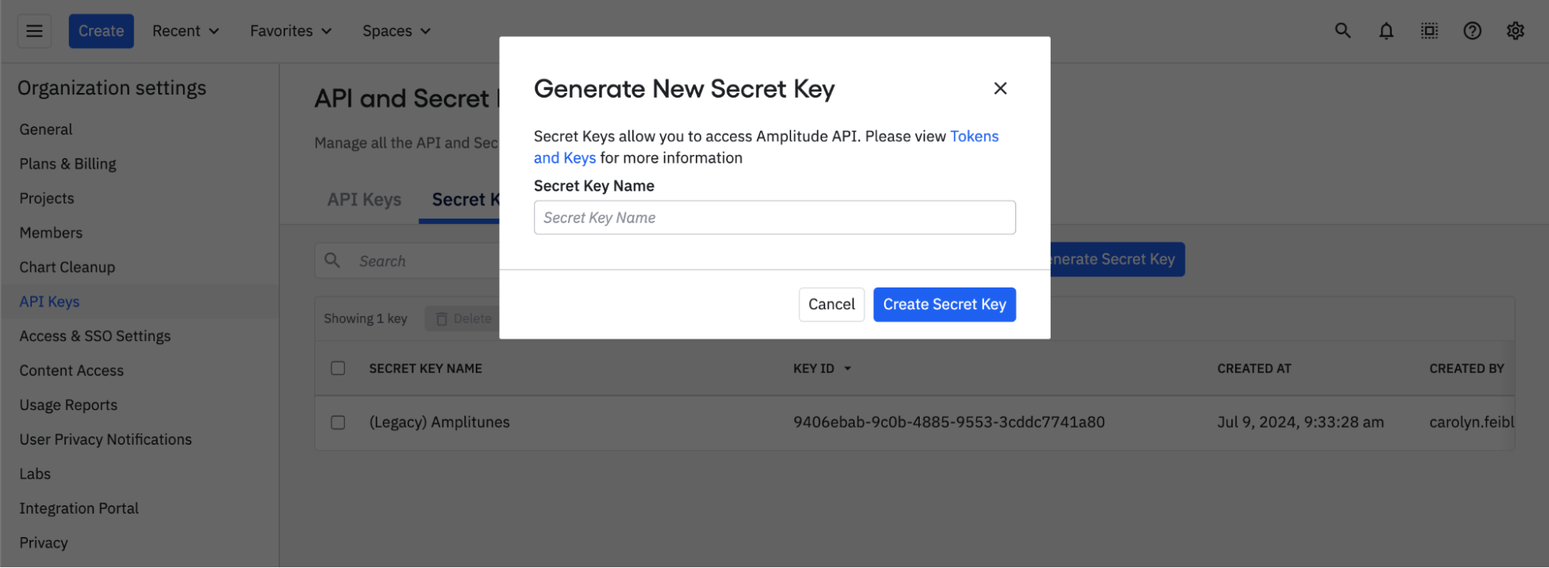Expand the Favorites dropdown
The height and width of the screenshot is (568, 1549).
[291, 31]
